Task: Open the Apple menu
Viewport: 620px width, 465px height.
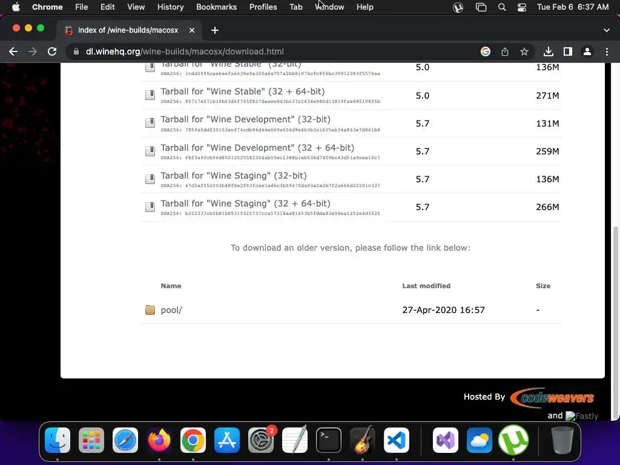Action: point(16,7)
